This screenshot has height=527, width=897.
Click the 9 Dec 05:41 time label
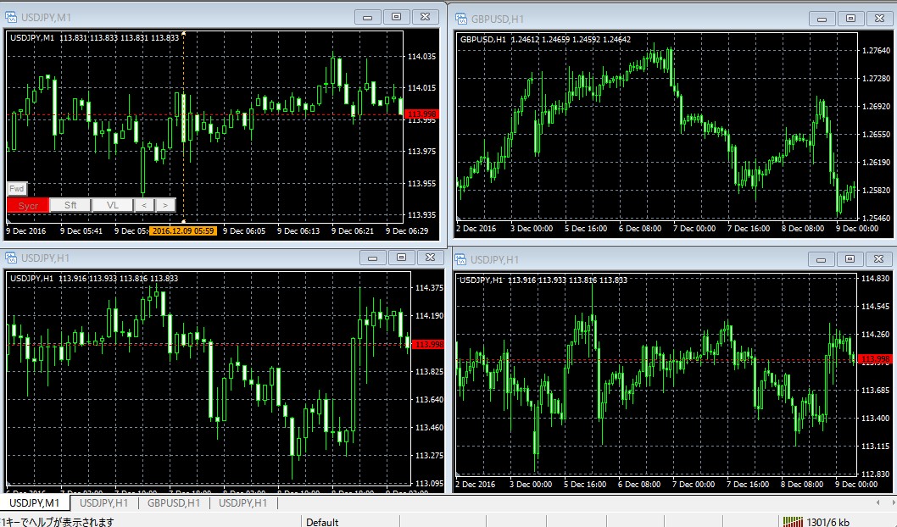coord(81,231)
